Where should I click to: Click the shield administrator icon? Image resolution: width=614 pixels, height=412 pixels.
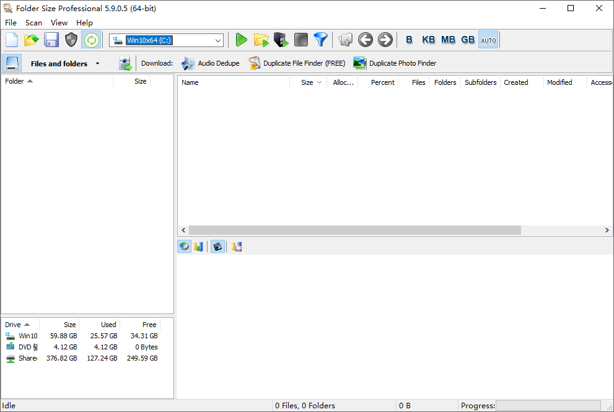pyautogui.click(x=71, y=40)
